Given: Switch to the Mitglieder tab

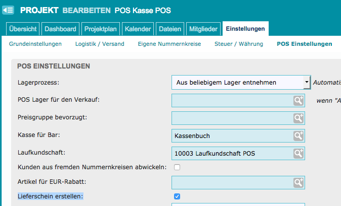Looking at the screenshot, I should (203, 29).
